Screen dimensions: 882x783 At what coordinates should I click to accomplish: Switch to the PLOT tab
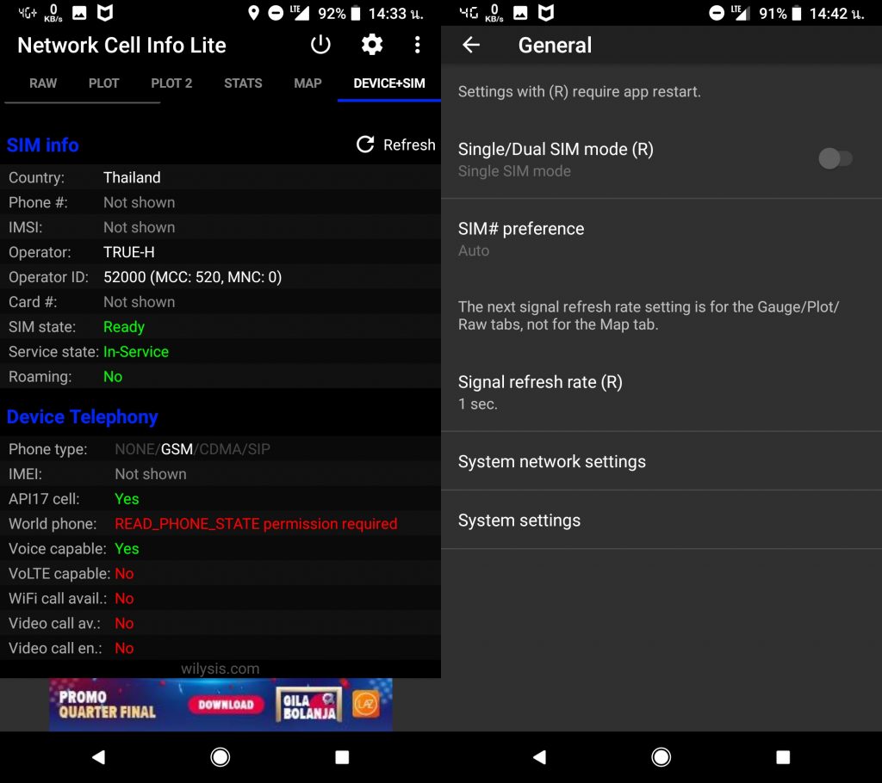pyautogui.click(x=103, y=83)
